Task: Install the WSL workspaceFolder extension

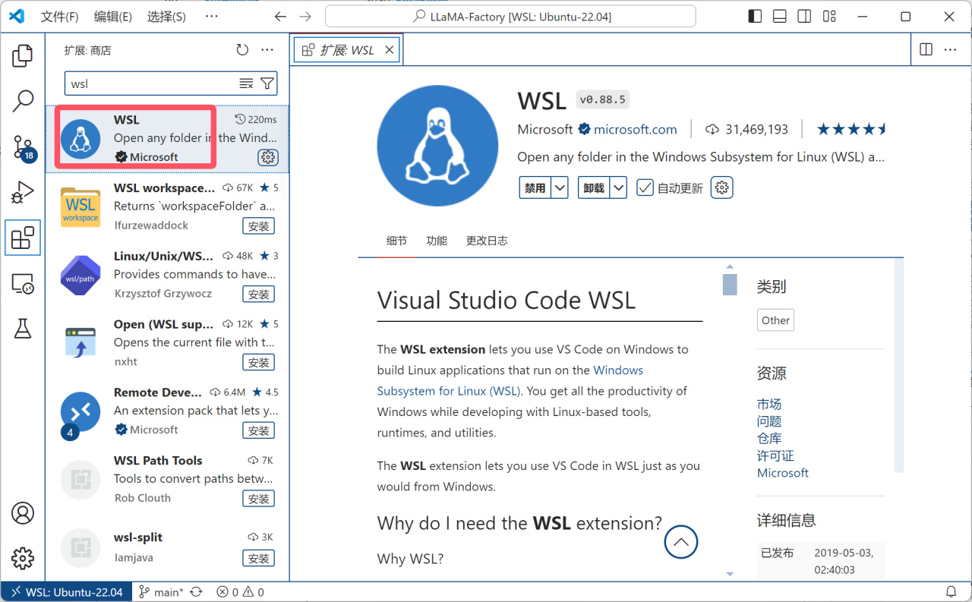Action: tap(259, 226)
